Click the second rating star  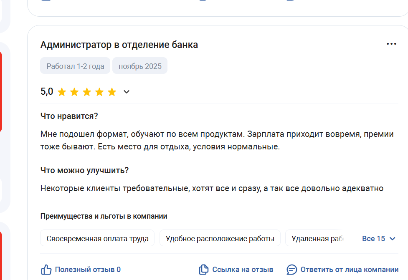pyautogui.click(x=74, y=92)
